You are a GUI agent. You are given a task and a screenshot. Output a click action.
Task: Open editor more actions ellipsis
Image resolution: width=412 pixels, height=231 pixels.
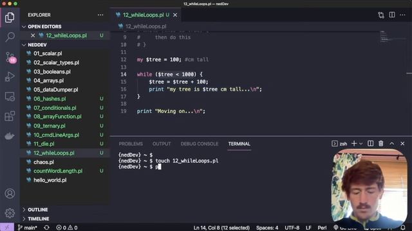tap(402, 15)
